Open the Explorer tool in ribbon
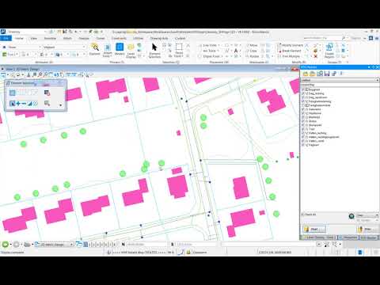Viewport: 380px width, 285px height. 95,50
